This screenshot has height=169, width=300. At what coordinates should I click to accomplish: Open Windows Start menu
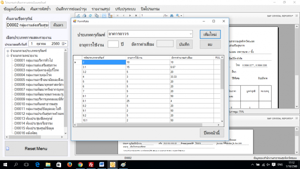[x=5, y=164]
